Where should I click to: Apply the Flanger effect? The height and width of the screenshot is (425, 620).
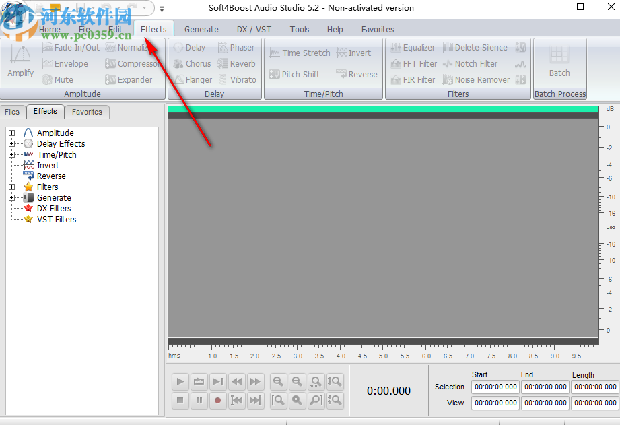click(193, 80)
